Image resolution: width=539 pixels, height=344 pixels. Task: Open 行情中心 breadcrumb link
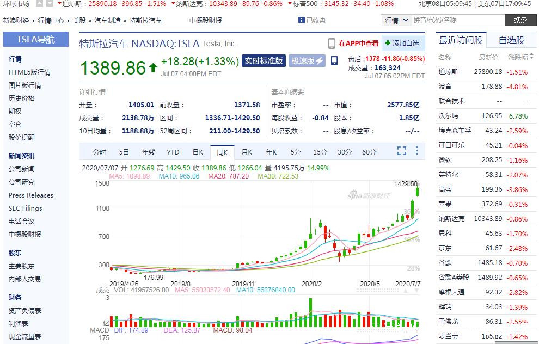(x=51, y=21)
